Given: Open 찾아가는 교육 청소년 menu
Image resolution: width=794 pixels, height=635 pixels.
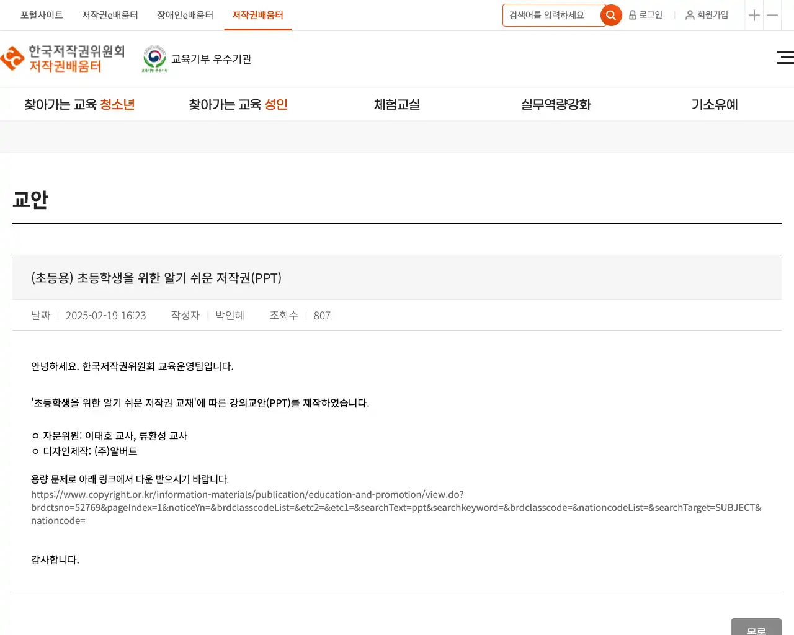Looking at the screenshot, I should pos(79,105).
